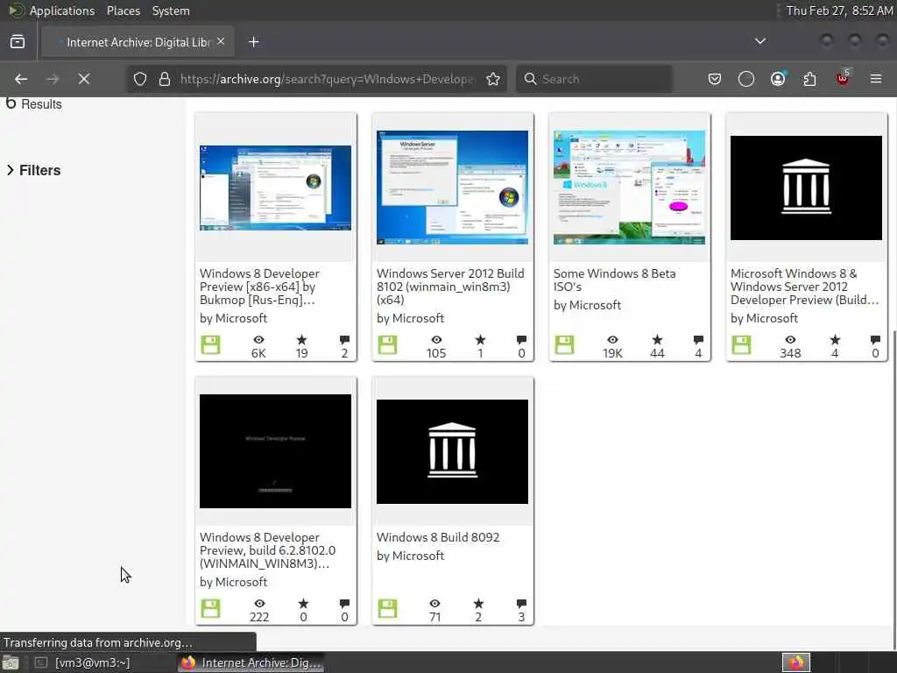Select the Internet Archive browser tab

138,42
